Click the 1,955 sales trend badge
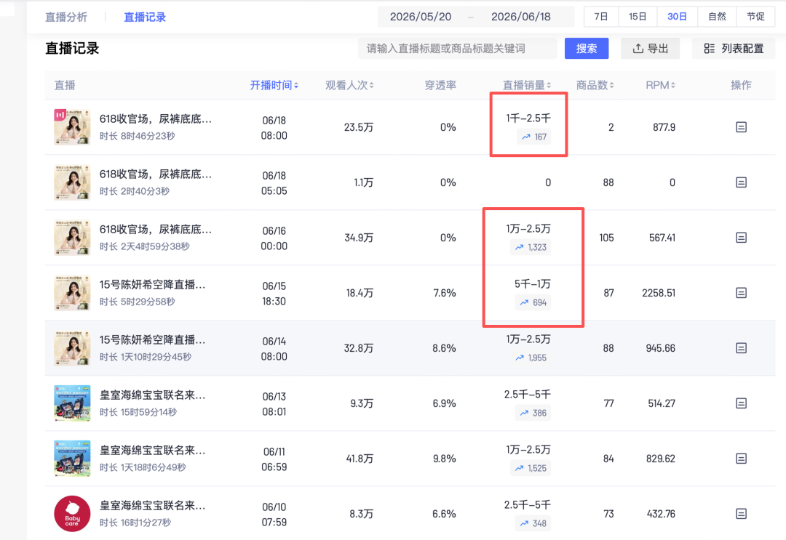The image size is (786, 540). pyautogui.click(x=531, y=358)
